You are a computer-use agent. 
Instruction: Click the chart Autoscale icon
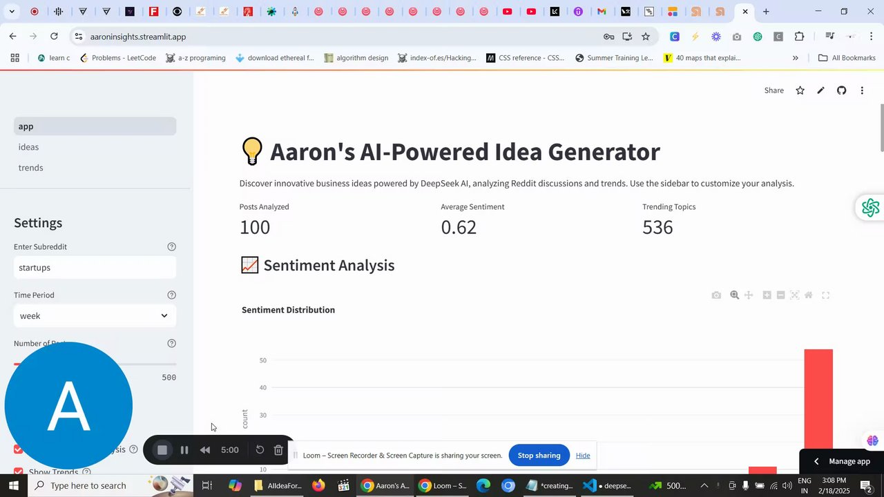pos(794,295)
